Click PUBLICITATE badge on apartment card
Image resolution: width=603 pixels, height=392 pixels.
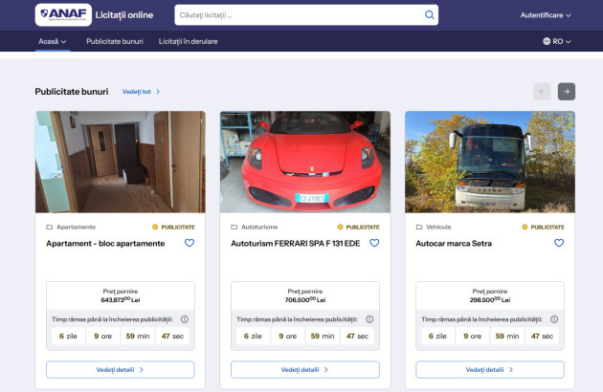point(174,228)
